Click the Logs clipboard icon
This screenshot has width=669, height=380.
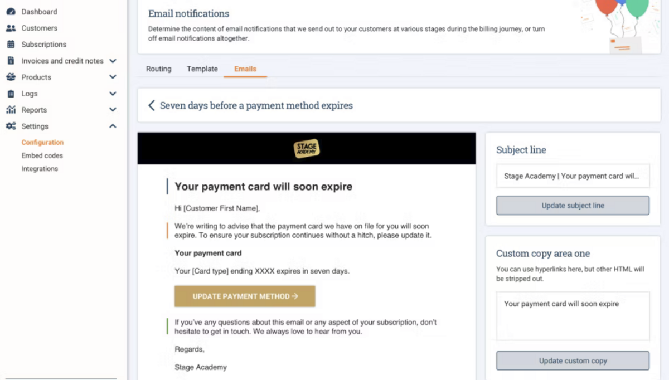tap(11, 94)
